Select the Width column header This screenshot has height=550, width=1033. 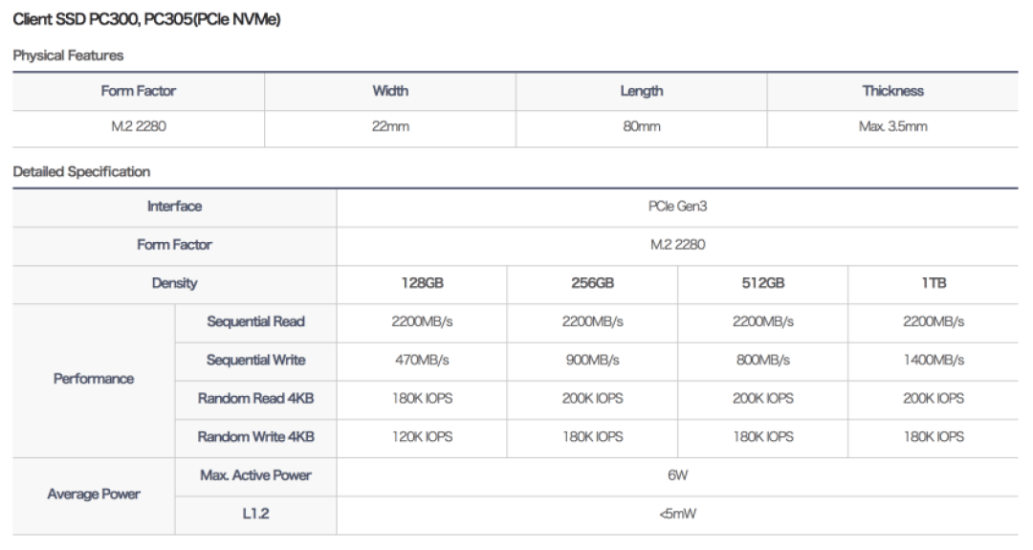point(390,91)
